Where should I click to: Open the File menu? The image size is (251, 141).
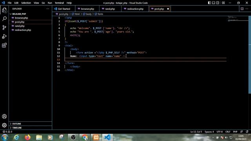pos(9,3)
